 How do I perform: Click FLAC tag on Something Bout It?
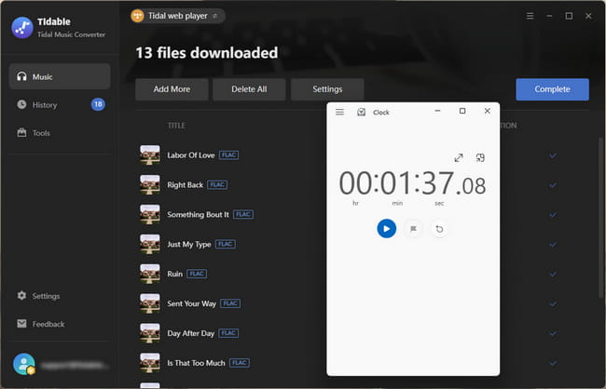coord(243,214)
